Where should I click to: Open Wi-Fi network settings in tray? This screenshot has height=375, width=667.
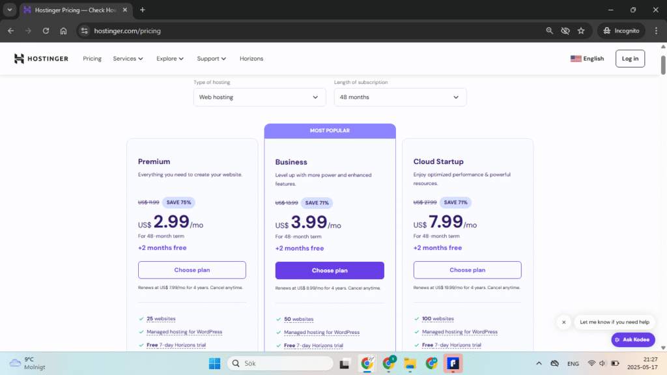[591, 363]
